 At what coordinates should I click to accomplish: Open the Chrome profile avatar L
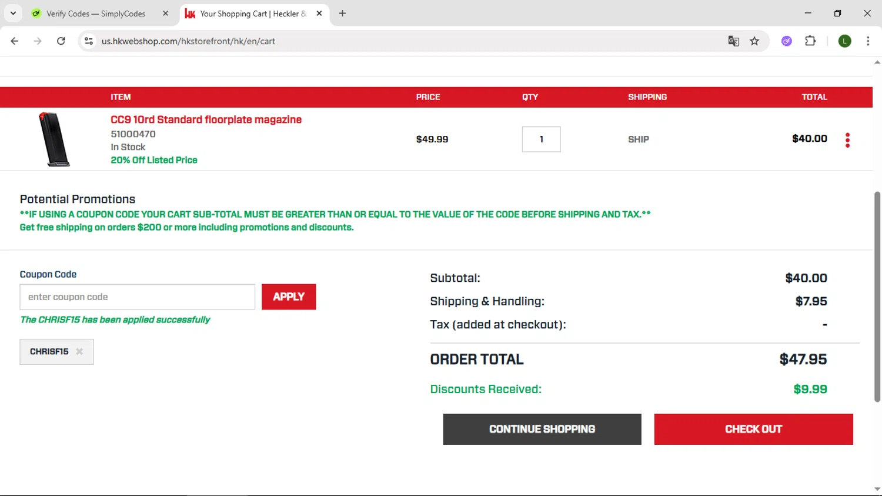point(844,41)
